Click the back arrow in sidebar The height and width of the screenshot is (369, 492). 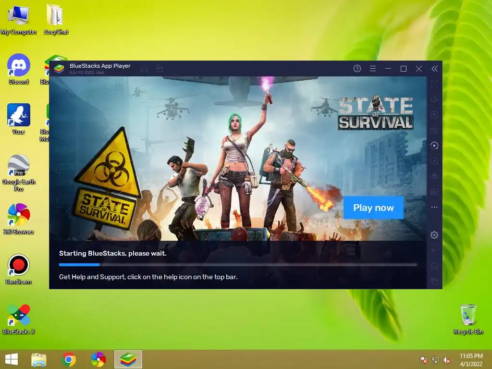(x=434, y=250)
